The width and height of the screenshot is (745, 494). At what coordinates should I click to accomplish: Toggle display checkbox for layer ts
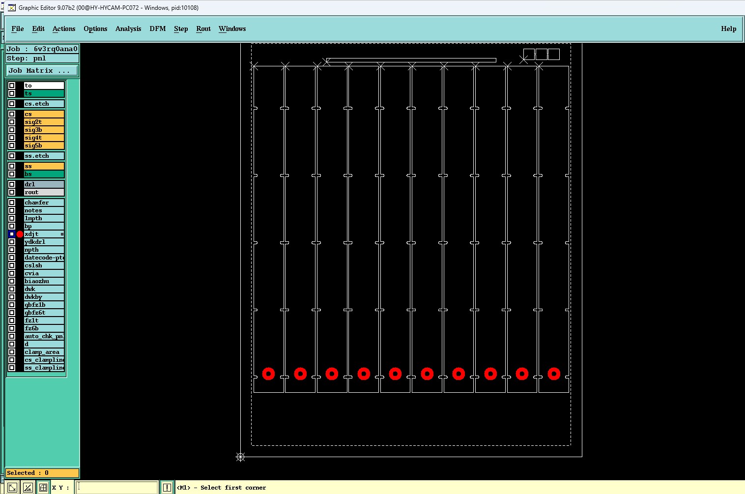12,93
